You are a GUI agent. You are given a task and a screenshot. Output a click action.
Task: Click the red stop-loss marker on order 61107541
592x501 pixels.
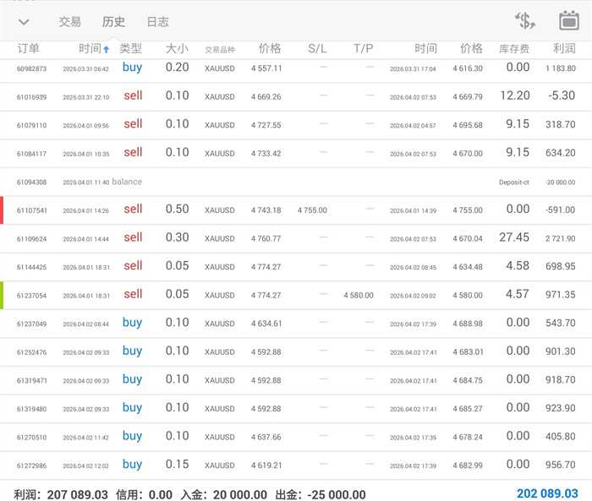click(3, 210)
